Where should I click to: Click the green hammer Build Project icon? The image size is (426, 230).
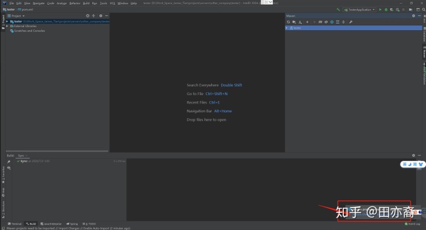point(338,9)
